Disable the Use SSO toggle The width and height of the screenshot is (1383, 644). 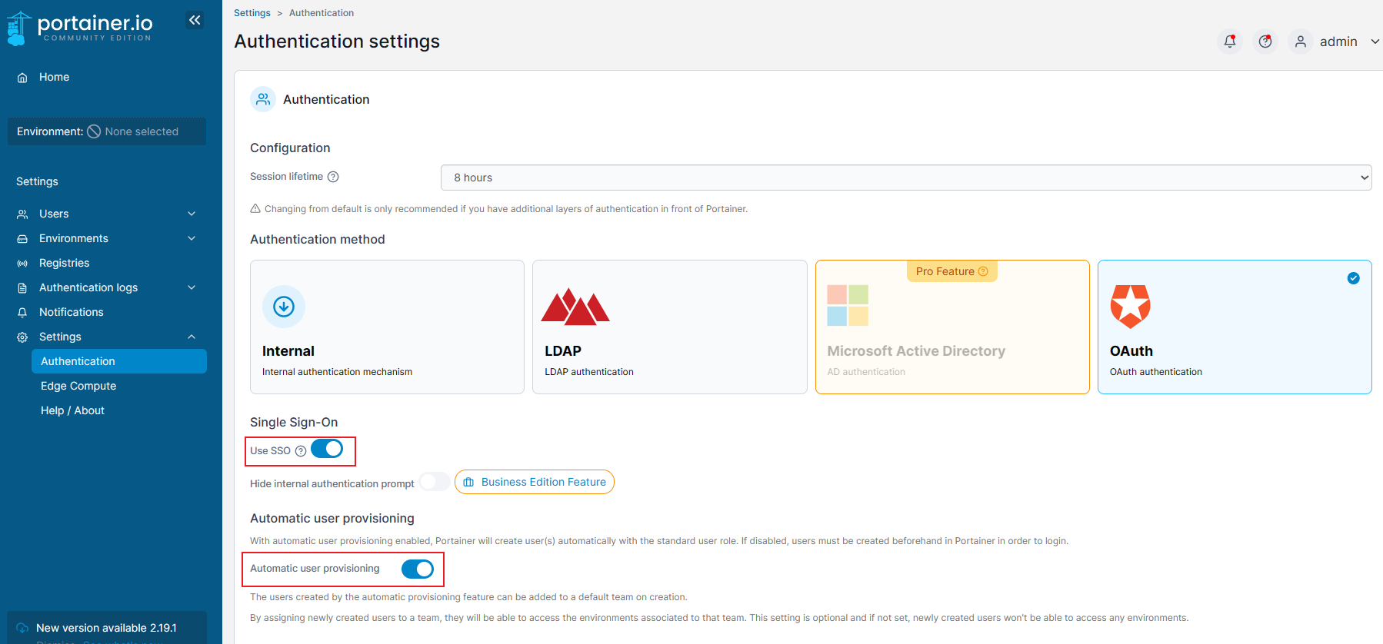point(327,449)
